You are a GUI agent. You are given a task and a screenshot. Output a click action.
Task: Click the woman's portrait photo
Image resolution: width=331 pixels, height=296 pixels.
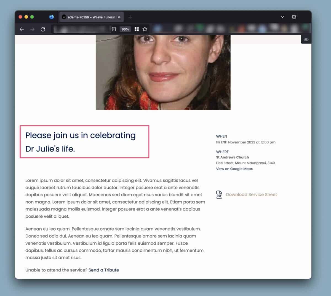163,73
